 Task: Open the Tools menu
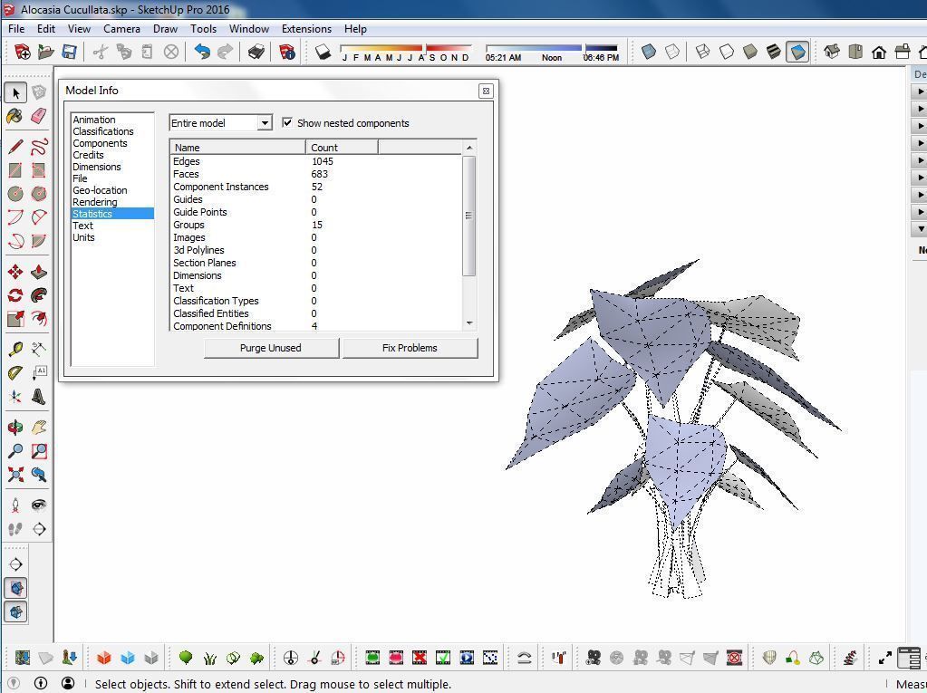[203, 28]
